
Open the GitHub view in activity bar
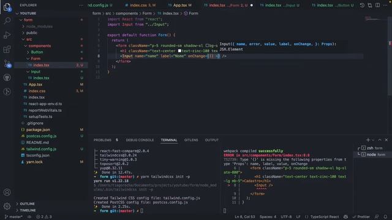(x=7, y=78)
